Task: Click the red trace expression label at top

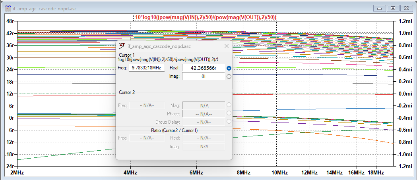Action: pyautogui.click(x=205, y=17)
